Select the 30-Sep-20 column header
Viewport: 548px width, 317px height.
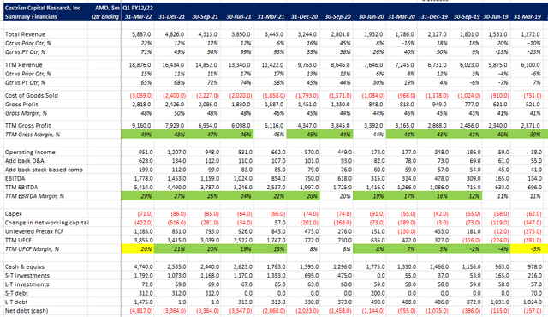337,16
